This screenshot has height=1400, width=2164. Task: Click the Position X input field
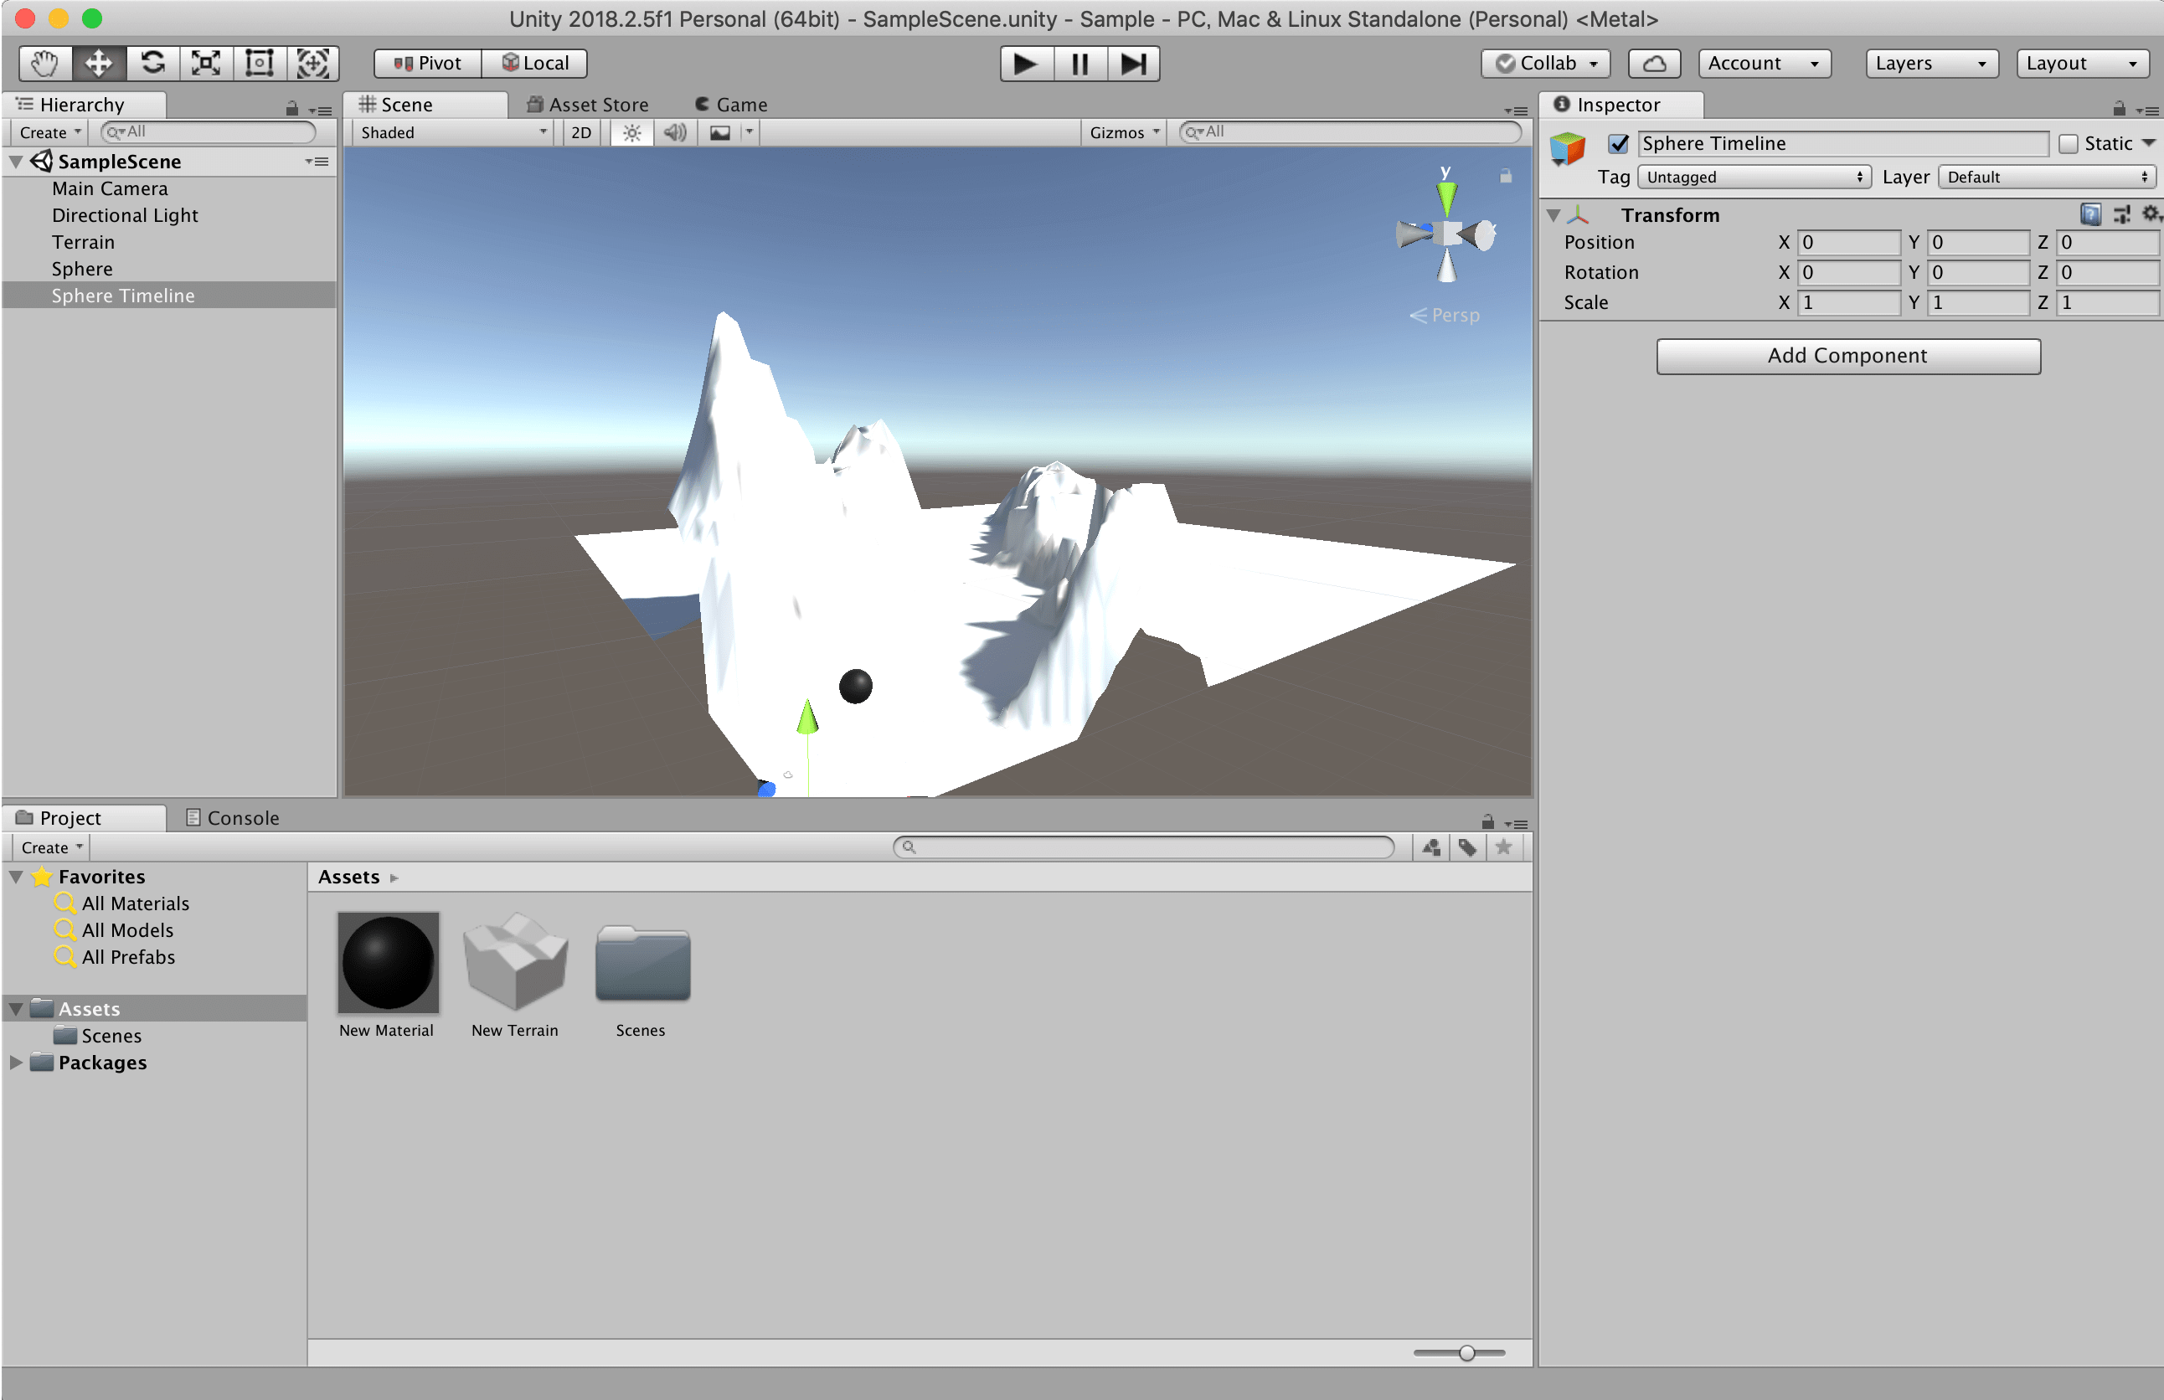pyautogui.click(x=1848, y=243)
